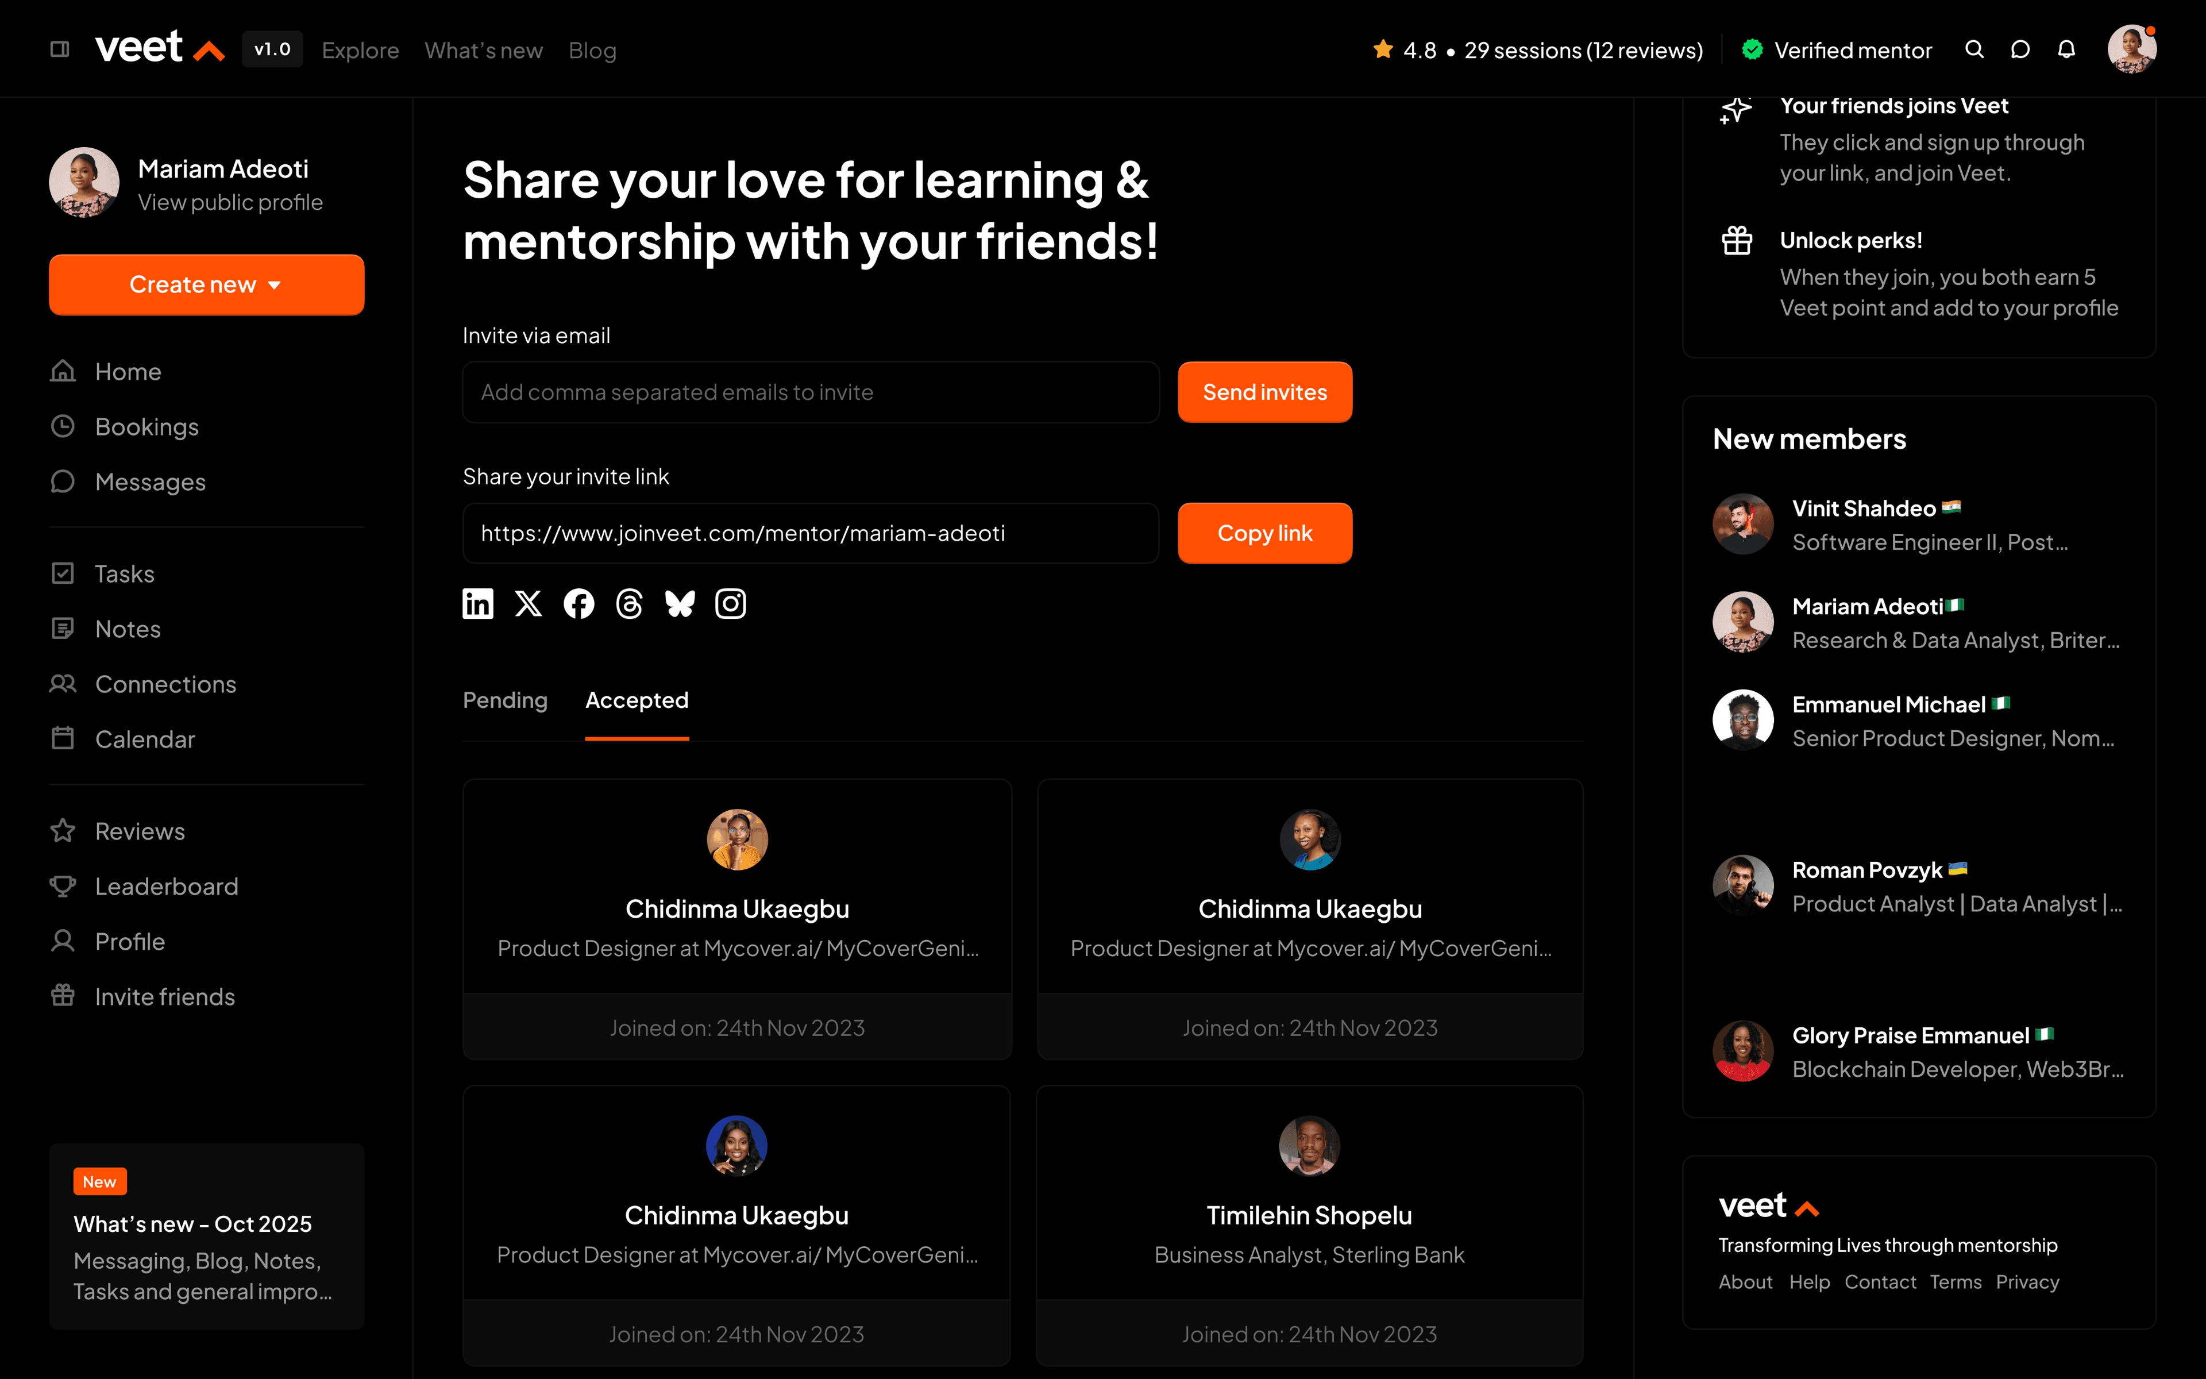Share invite link on Bluesky
This screenshot has height=1379, width=2206.
point(680,604)
